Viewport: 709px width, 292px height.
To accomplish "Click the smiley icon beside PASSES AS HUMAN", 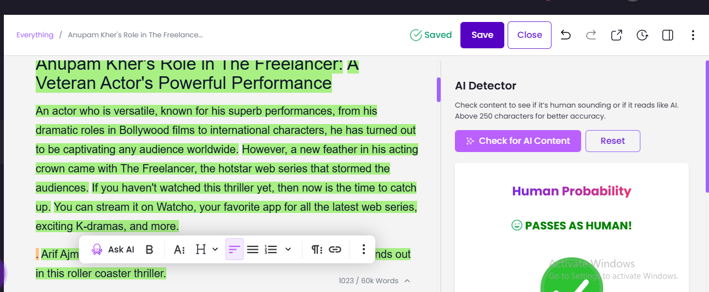I will click(x=516, y=226).
